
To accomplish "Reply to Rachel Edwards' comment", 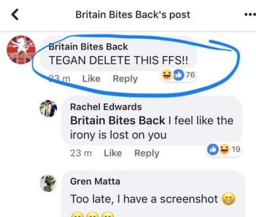I will (147, 153).
